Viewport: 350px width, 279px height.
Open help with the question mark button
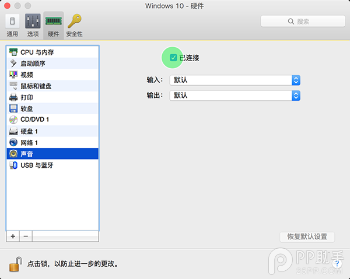pyautogui.click(x=337, y=264)
